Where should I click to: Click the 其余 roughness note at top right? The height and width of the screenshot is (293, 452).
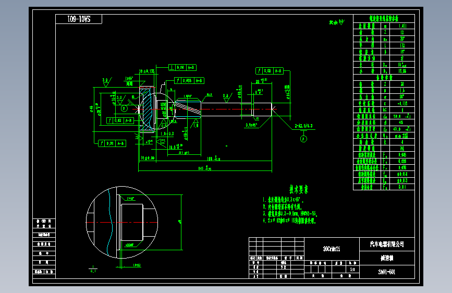click(337, 22)
